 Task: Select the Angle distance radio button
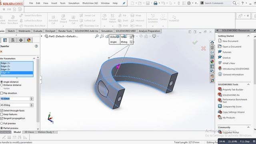(2, 82)
